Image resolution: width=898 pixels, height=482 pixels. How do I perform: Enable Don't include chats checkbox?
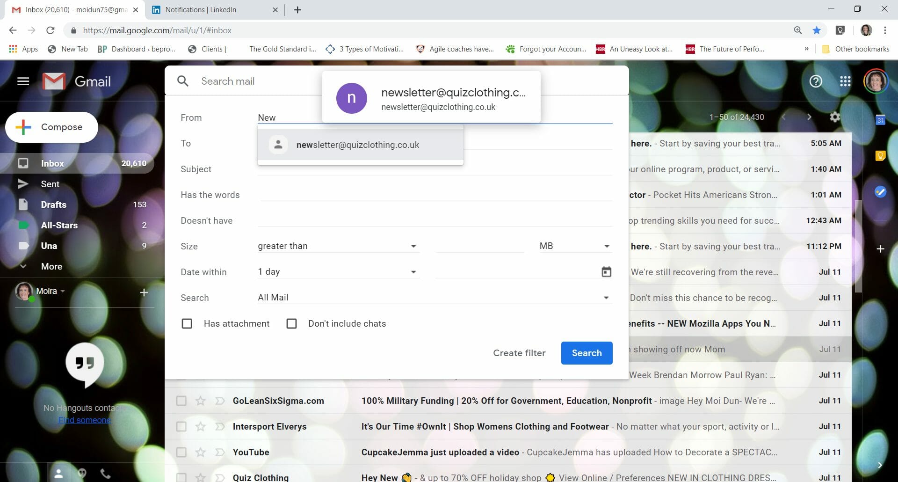point(291,324)
